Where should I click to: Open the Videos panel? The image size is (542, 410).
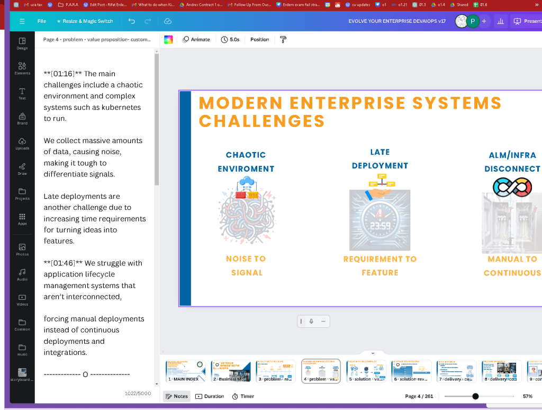(22, 300)
